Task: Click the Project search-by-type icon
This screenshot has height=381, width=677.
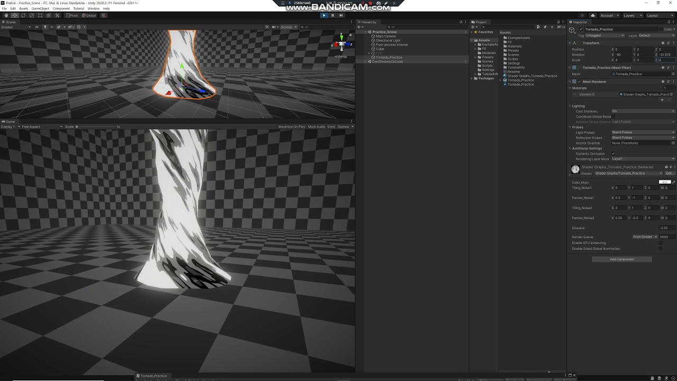Action: click(539, 27)
